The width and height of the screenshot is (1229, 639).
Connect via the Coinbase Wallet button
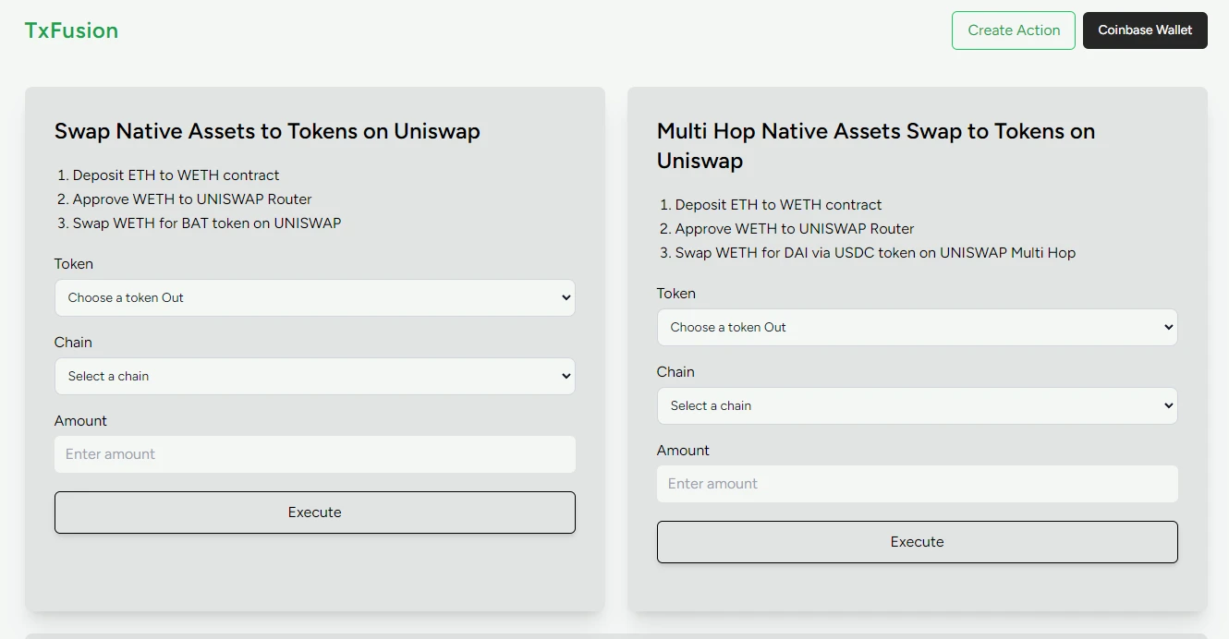click(1144, 30)
